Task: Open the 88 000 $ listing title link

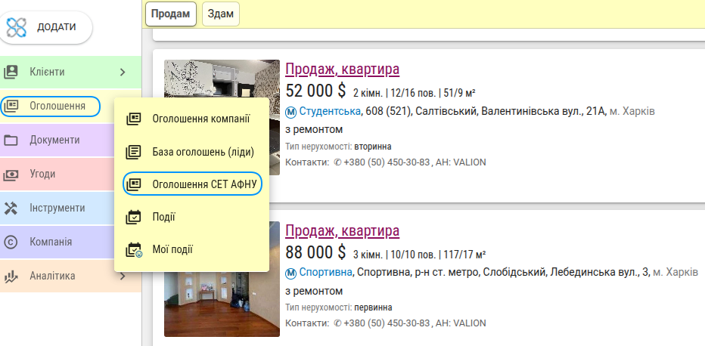Action: click(x=342, y=231)
